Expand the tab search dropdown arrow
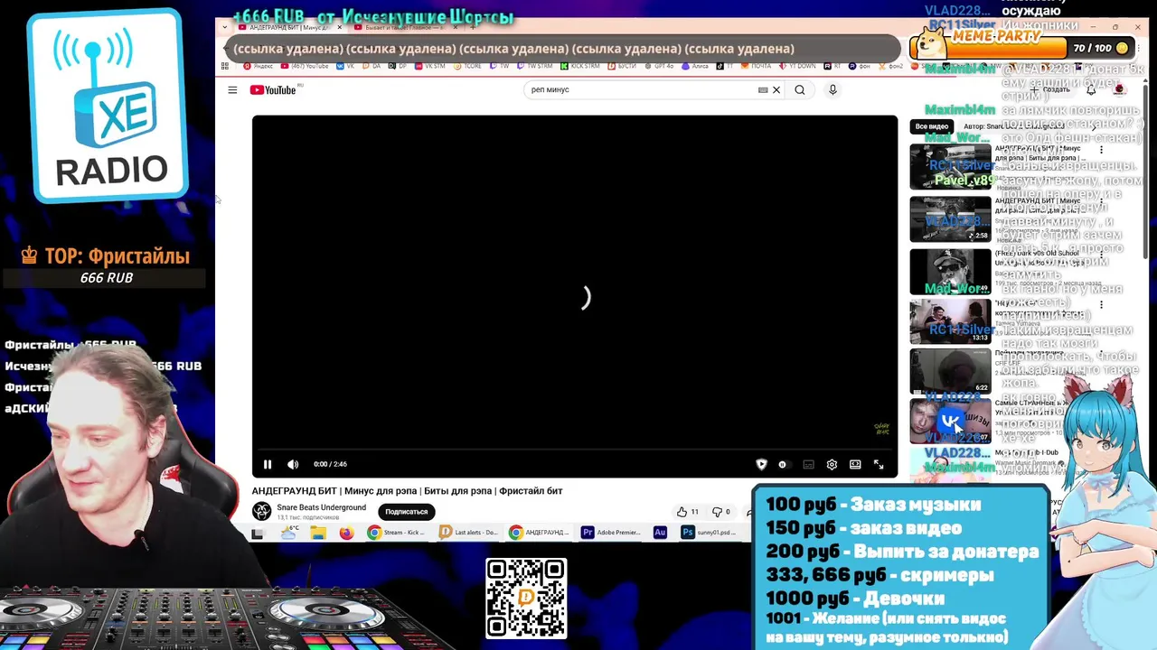Viewport: 1157px width, 650px height. pos(225,28)
